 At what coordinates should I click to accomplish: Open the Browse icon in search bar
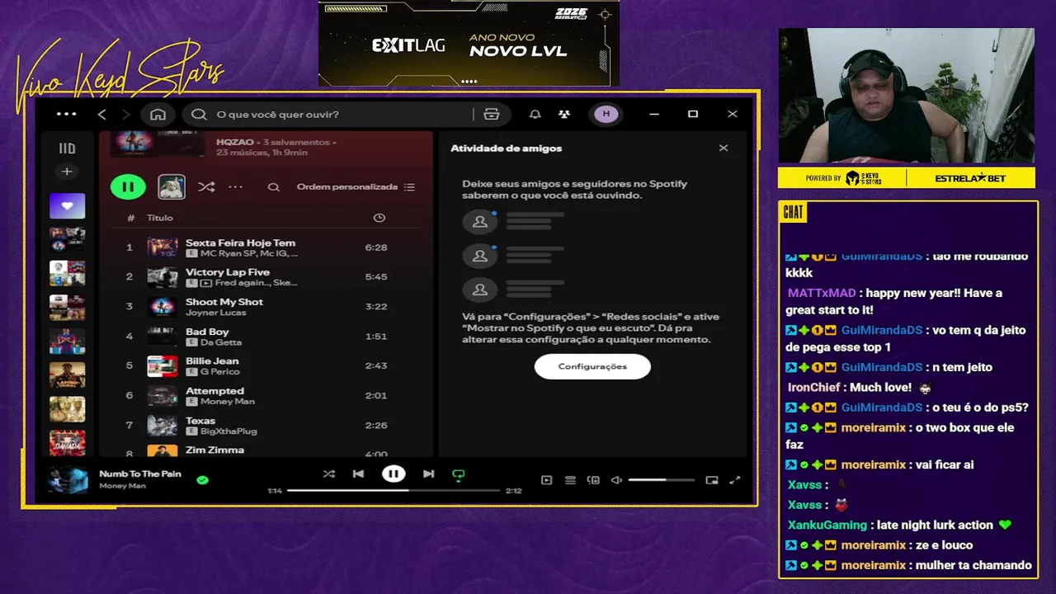pos(492,114)
